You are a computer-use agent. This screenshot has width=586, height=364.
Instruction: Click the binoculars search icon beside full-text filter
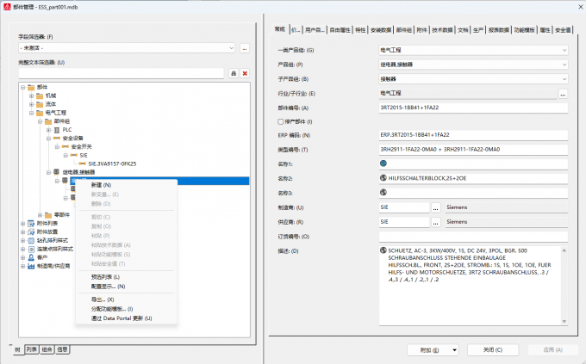click(x=234, y=73)
